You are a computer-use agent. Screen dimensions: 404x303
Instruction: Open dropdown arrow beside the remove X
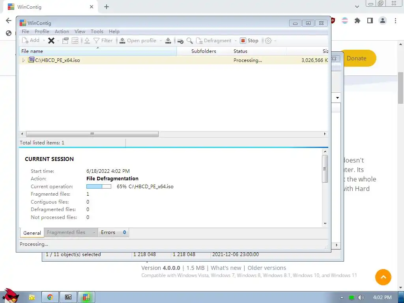(58, 41)
